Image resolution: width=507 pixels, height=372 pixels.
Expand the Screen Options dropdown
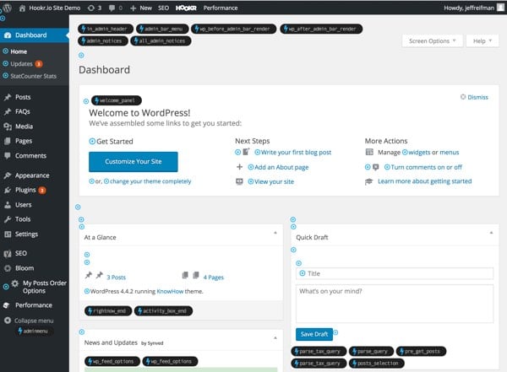click(433, 41)
